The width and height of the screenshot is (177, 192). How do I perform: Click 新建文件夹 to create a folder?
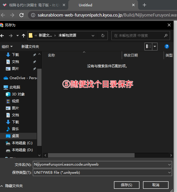(x=30, y=46)
